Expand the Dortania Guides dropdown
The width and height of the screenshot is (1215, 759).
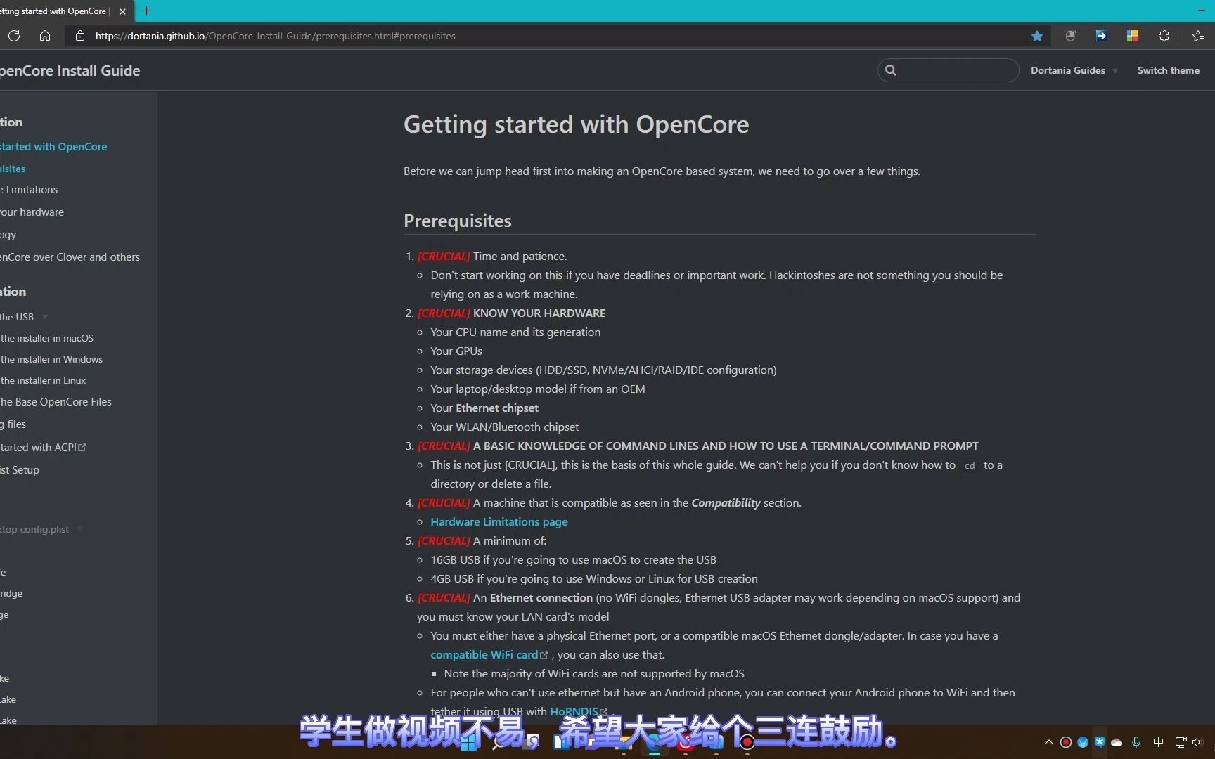(1074, 70)
